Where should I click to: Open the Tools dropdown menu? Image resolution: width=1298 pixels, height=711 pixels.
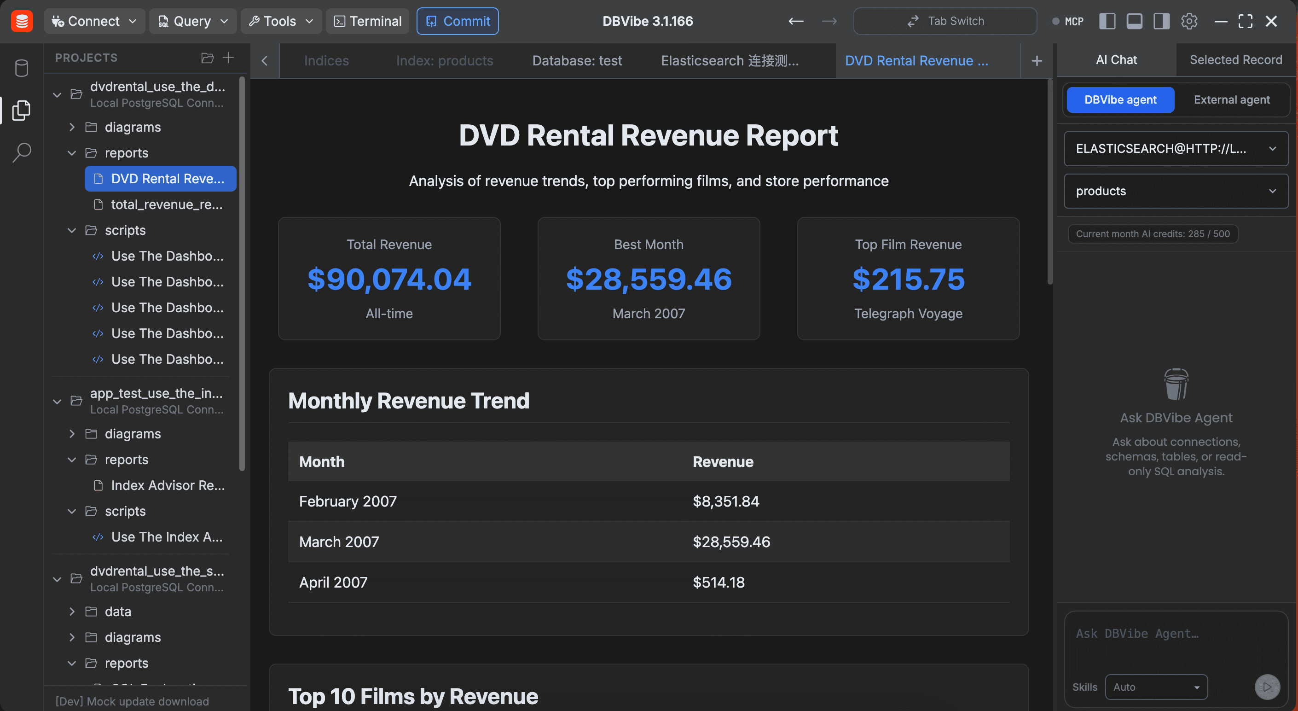click(x=281, y=21)
